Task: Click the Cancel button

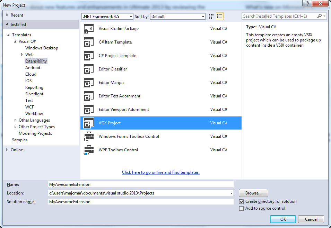Action: (311, 219)
